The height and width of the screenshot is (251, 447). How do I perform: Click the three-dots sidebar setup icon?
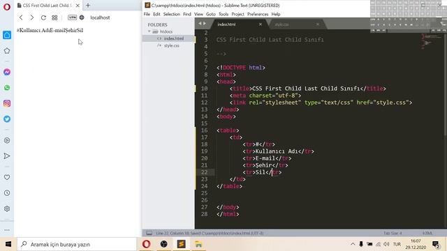point(7,229)
